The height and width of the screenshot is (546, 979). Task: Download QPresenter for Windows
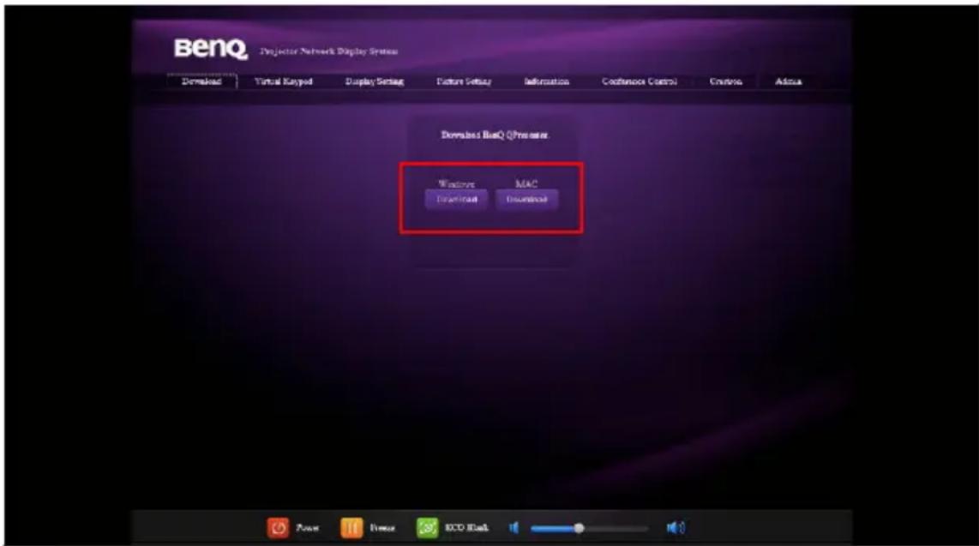[456, 200]
